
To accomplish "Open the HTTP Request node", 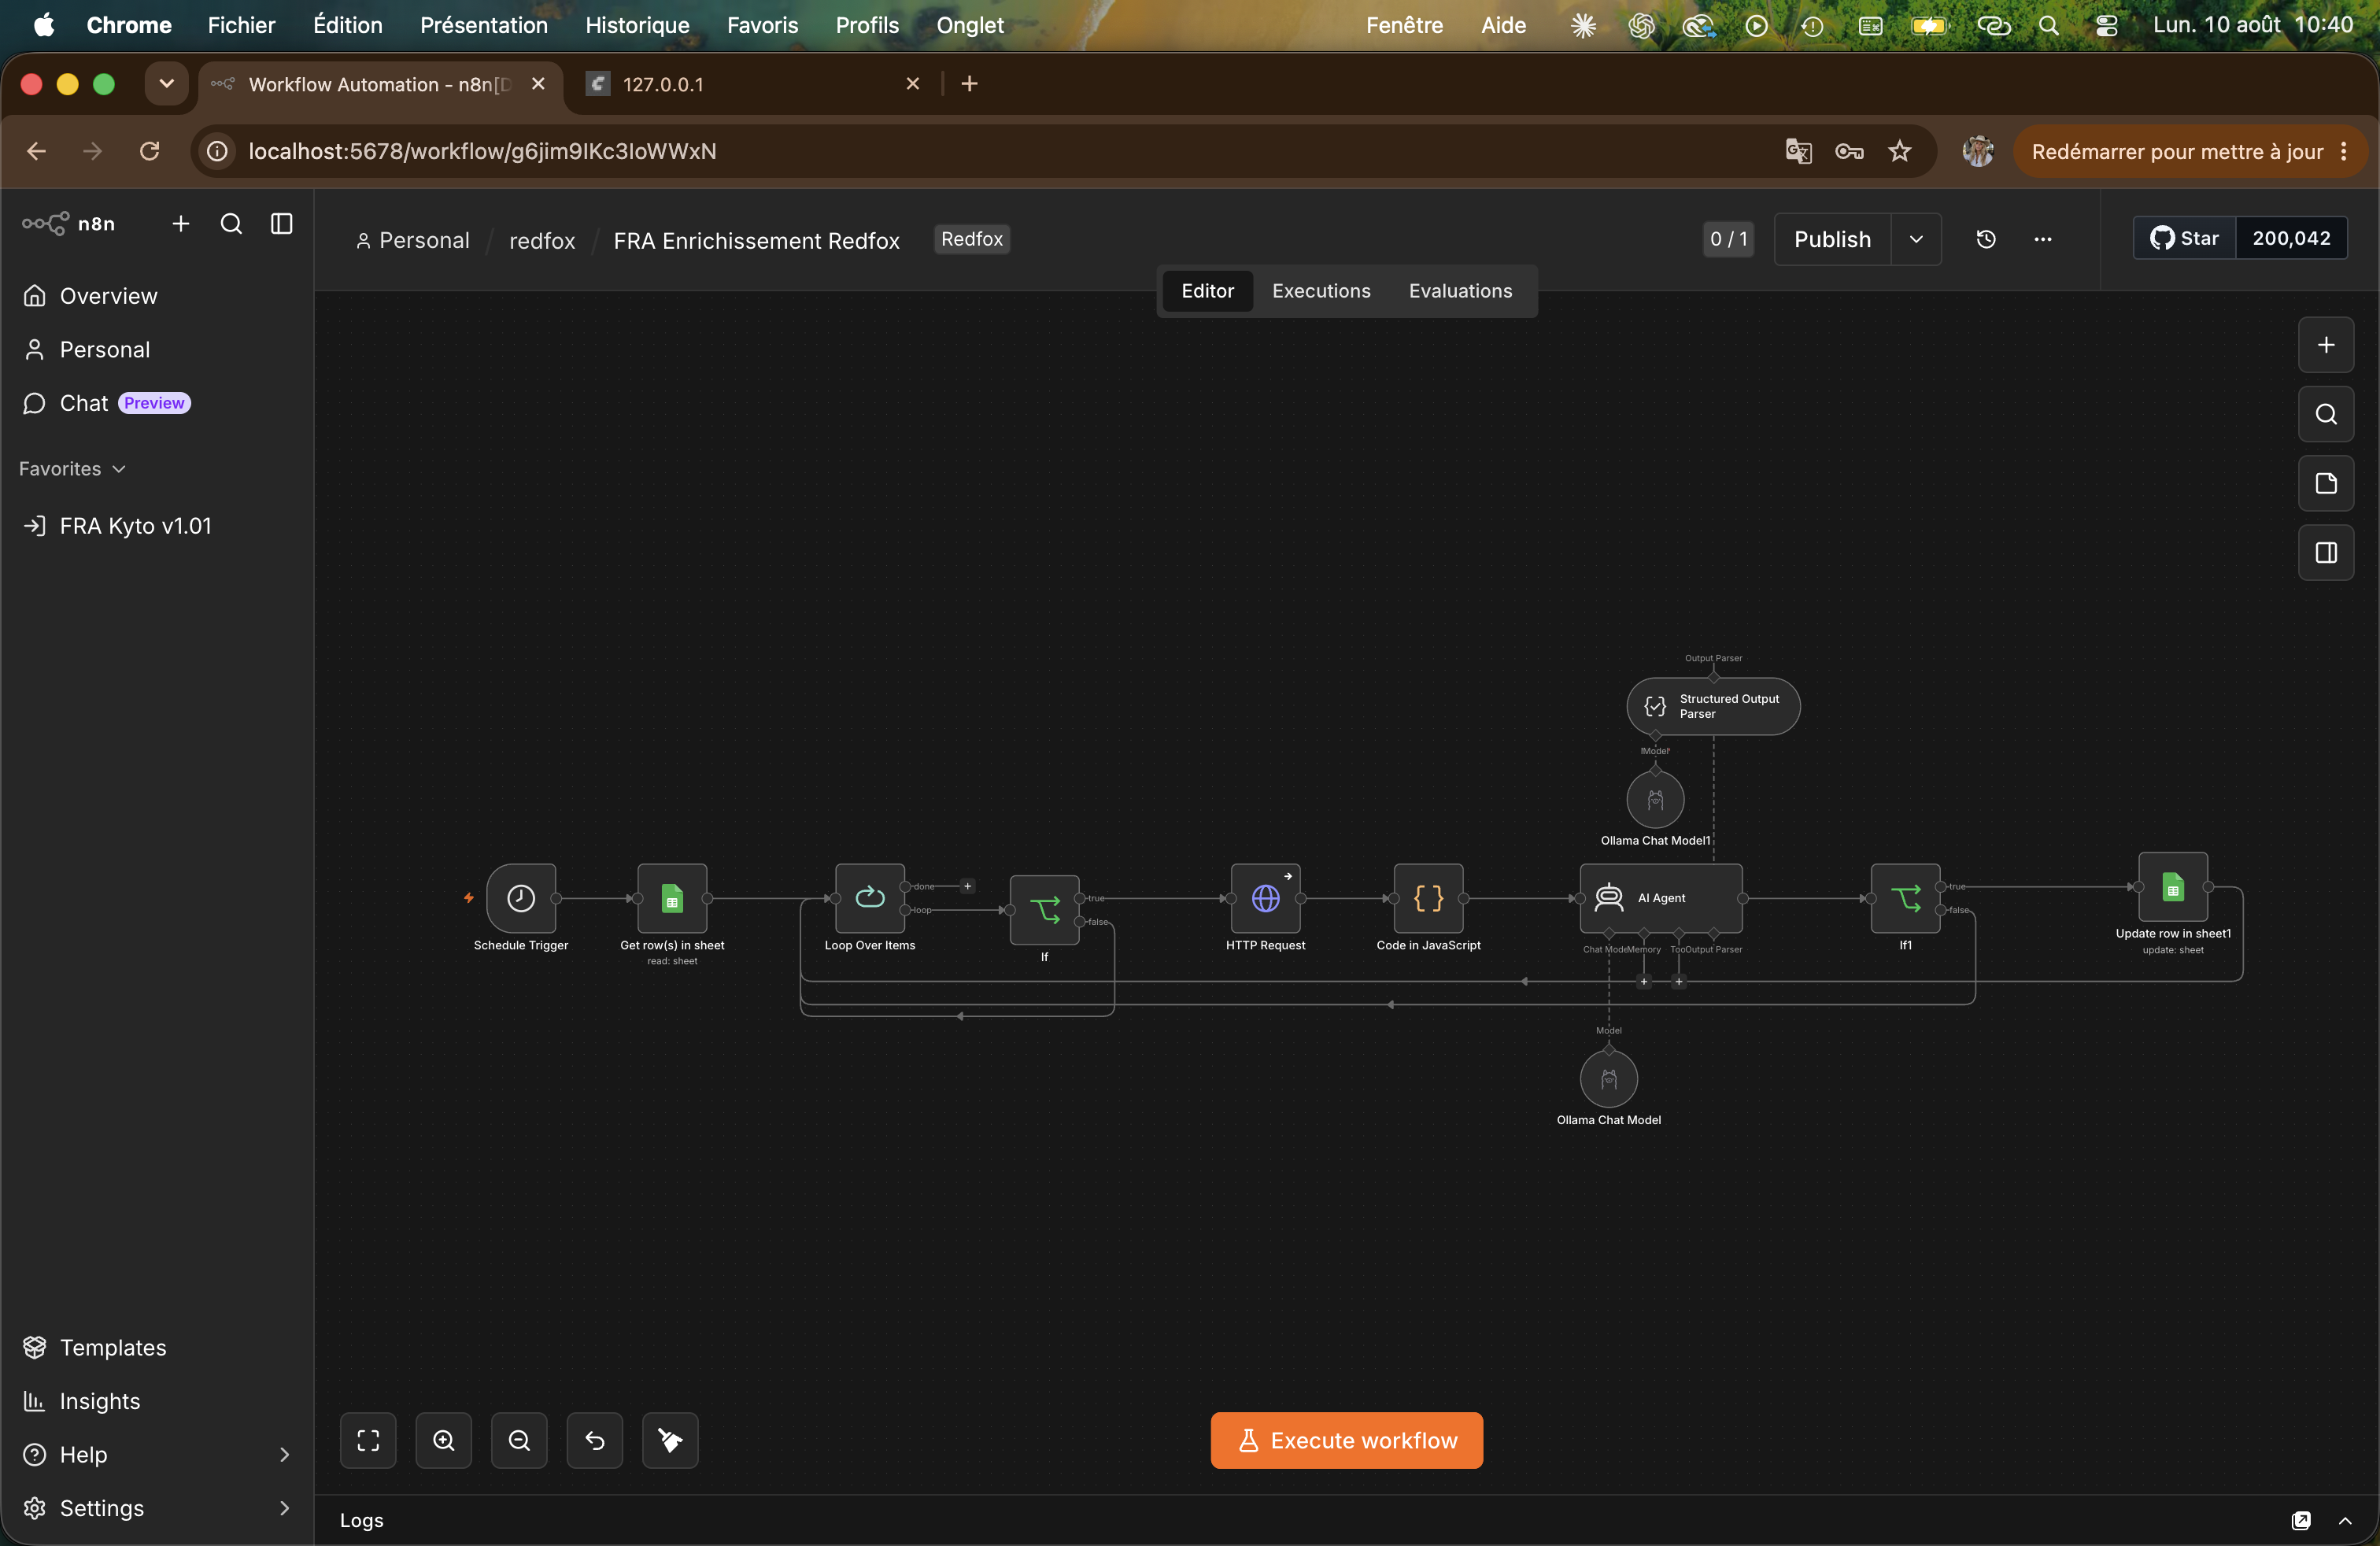I will (1265, 897).
